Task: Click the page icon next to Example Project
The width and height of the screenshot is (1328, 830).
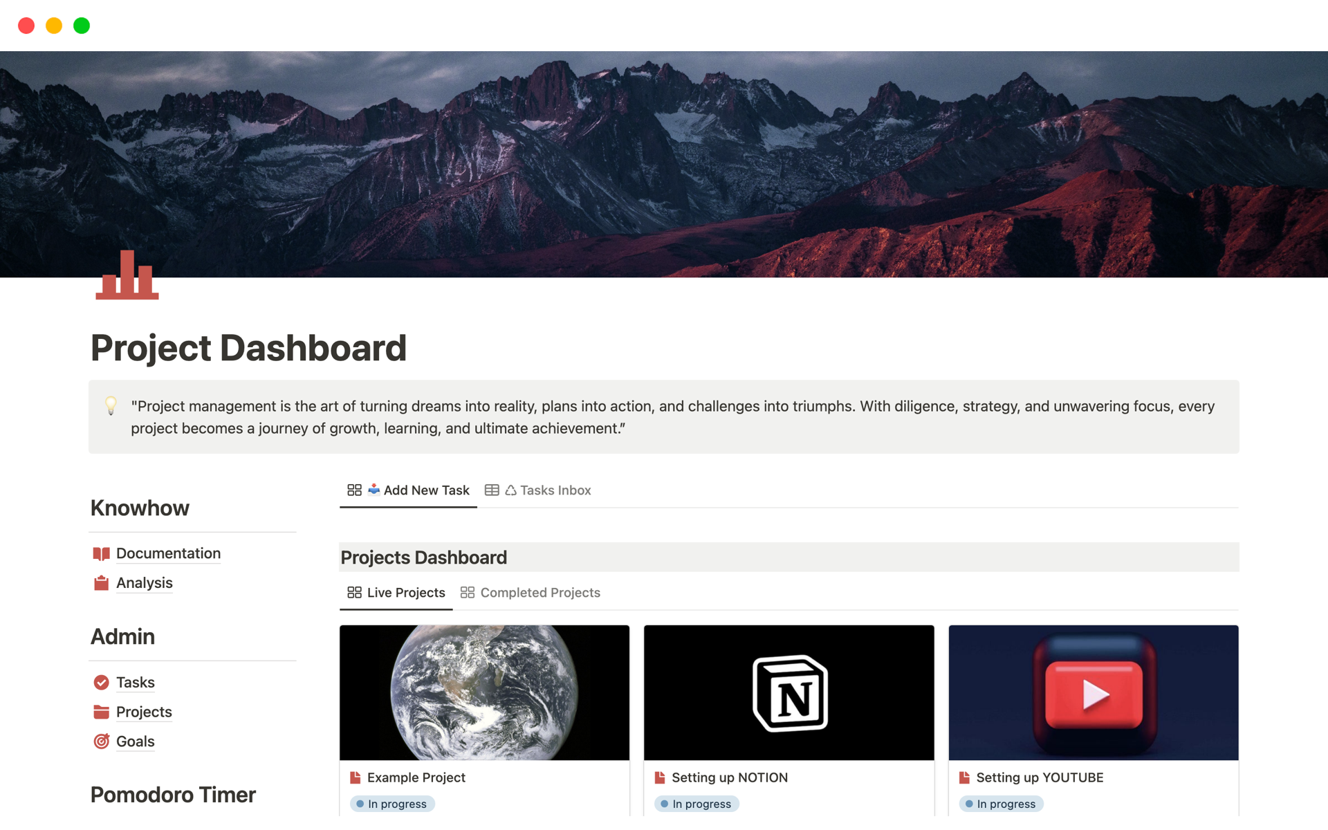Action: click(355, 777)
